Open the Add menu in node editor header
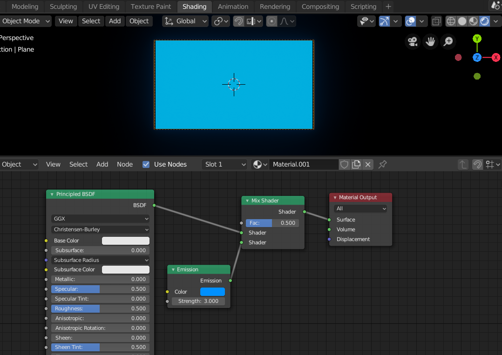This screenshot has width=502, height=355. tap(102, 164)
